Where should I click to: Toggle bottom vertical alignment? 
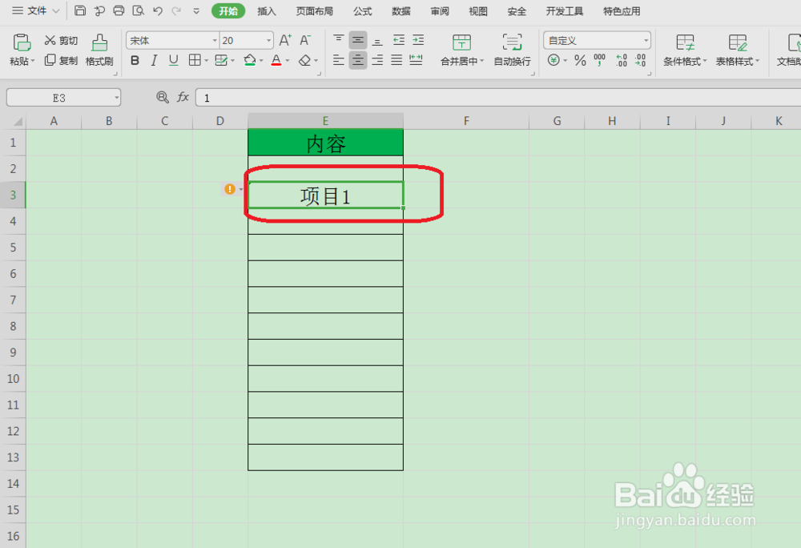(x=377, y=40)
